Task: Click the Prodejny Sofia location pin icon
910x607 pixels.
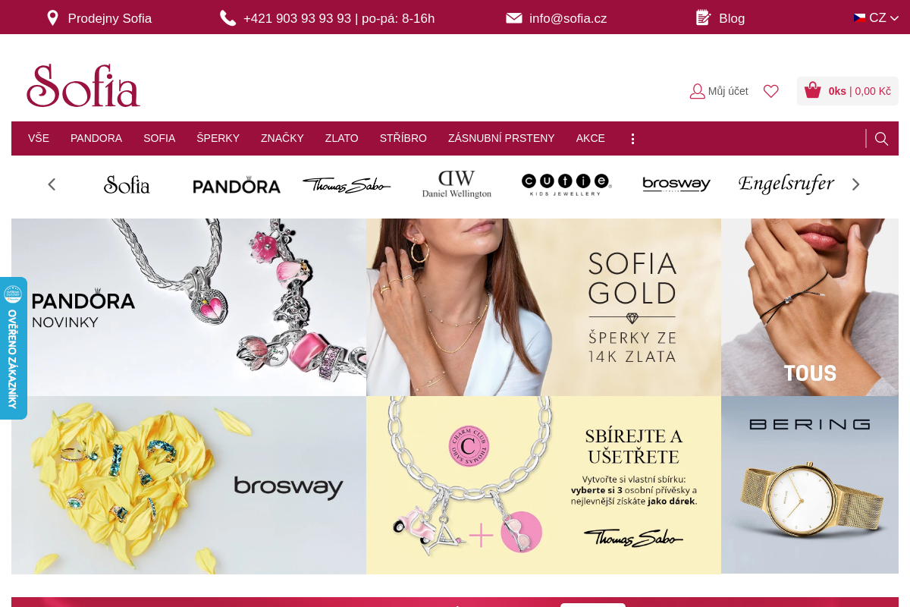Action: [x=52, y=18]
